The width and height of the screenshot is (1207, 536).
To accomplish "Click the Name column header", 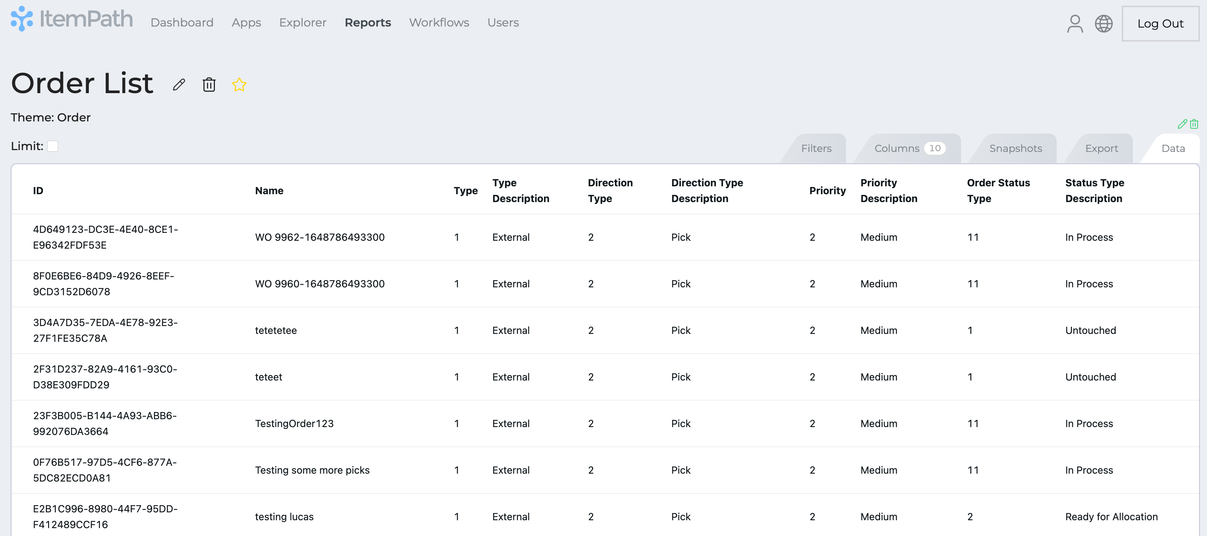I will pyautogui.click(x=269, y=191).
